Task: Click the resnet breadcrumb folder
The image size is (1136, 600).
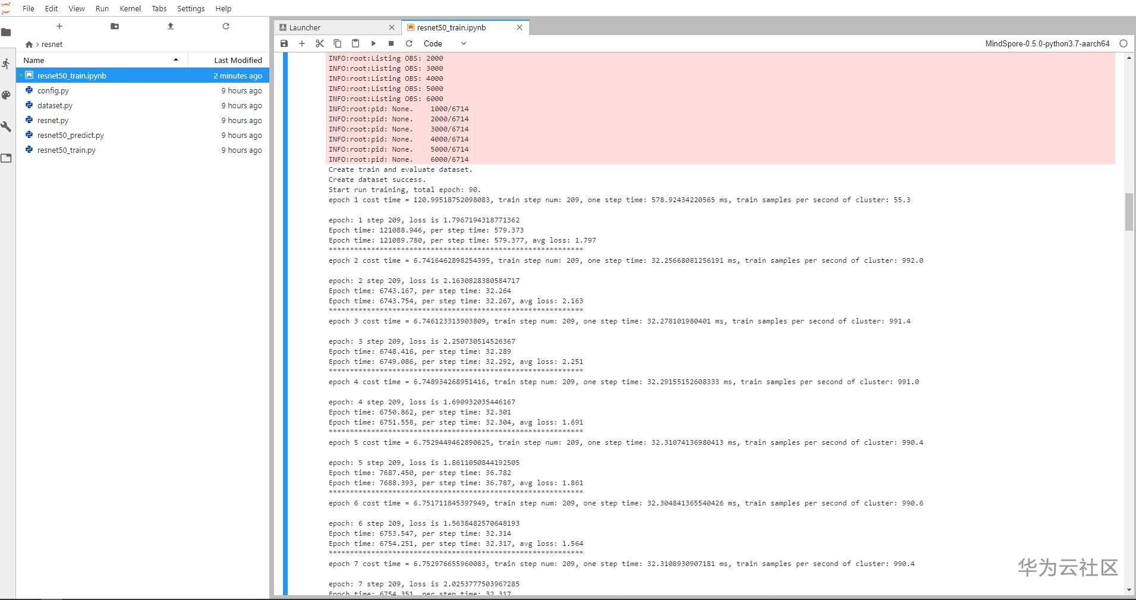Action: [x=52, y=45]
